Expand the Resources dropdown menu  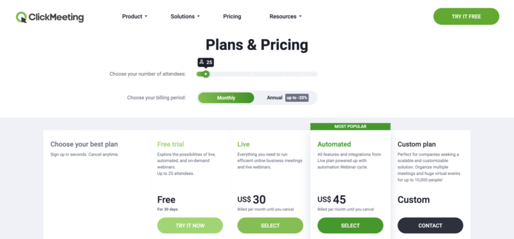[x=285, y=17]
